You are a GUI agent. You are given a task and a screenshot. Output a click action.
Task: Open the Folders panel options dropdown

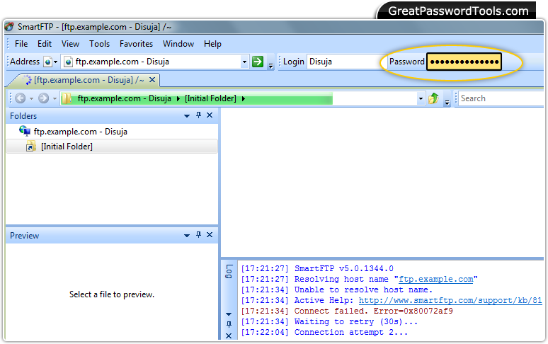187,115
